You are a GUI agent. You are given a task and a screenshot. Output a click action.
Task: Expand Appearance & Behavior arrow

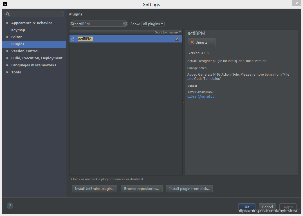(7, 23)
